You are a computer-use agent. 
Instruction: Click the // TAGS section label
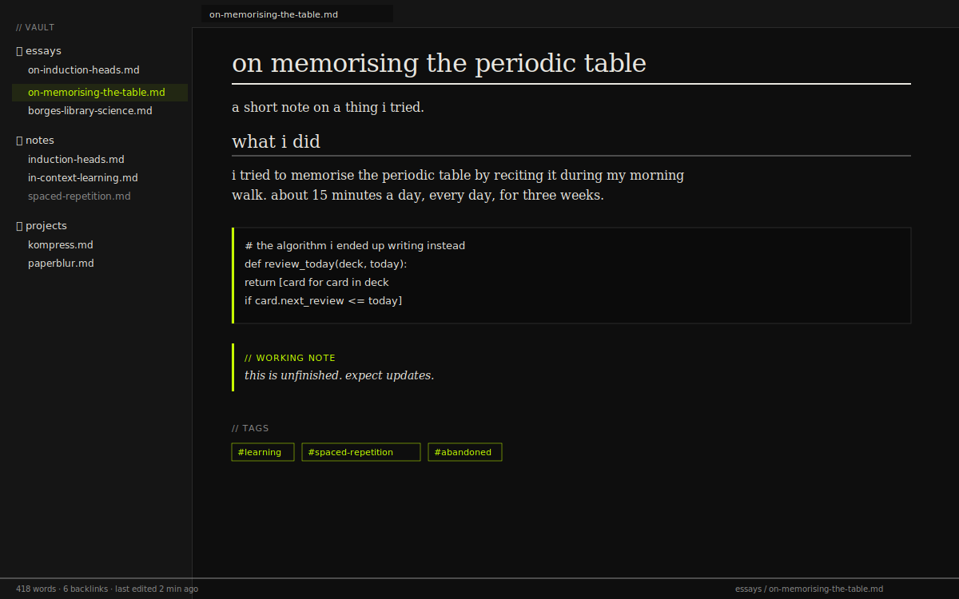tap(250, 428)
